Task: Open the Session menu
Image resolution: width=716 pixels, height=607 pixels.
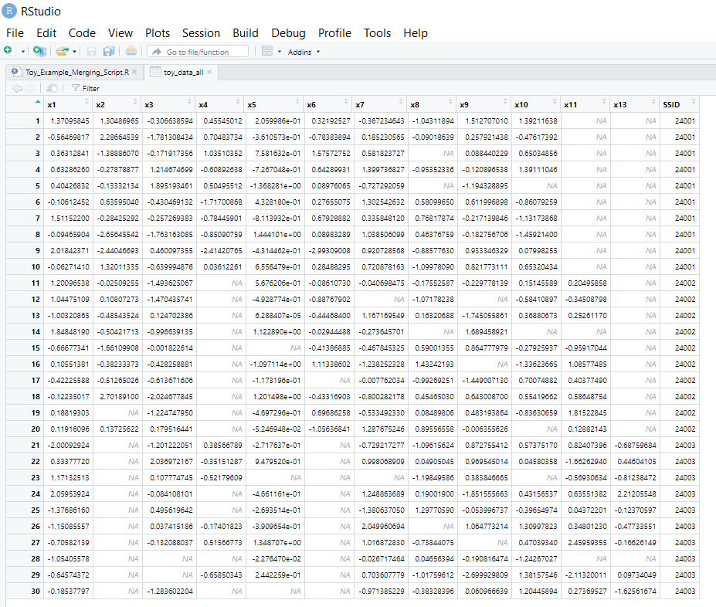Action: 201,33
